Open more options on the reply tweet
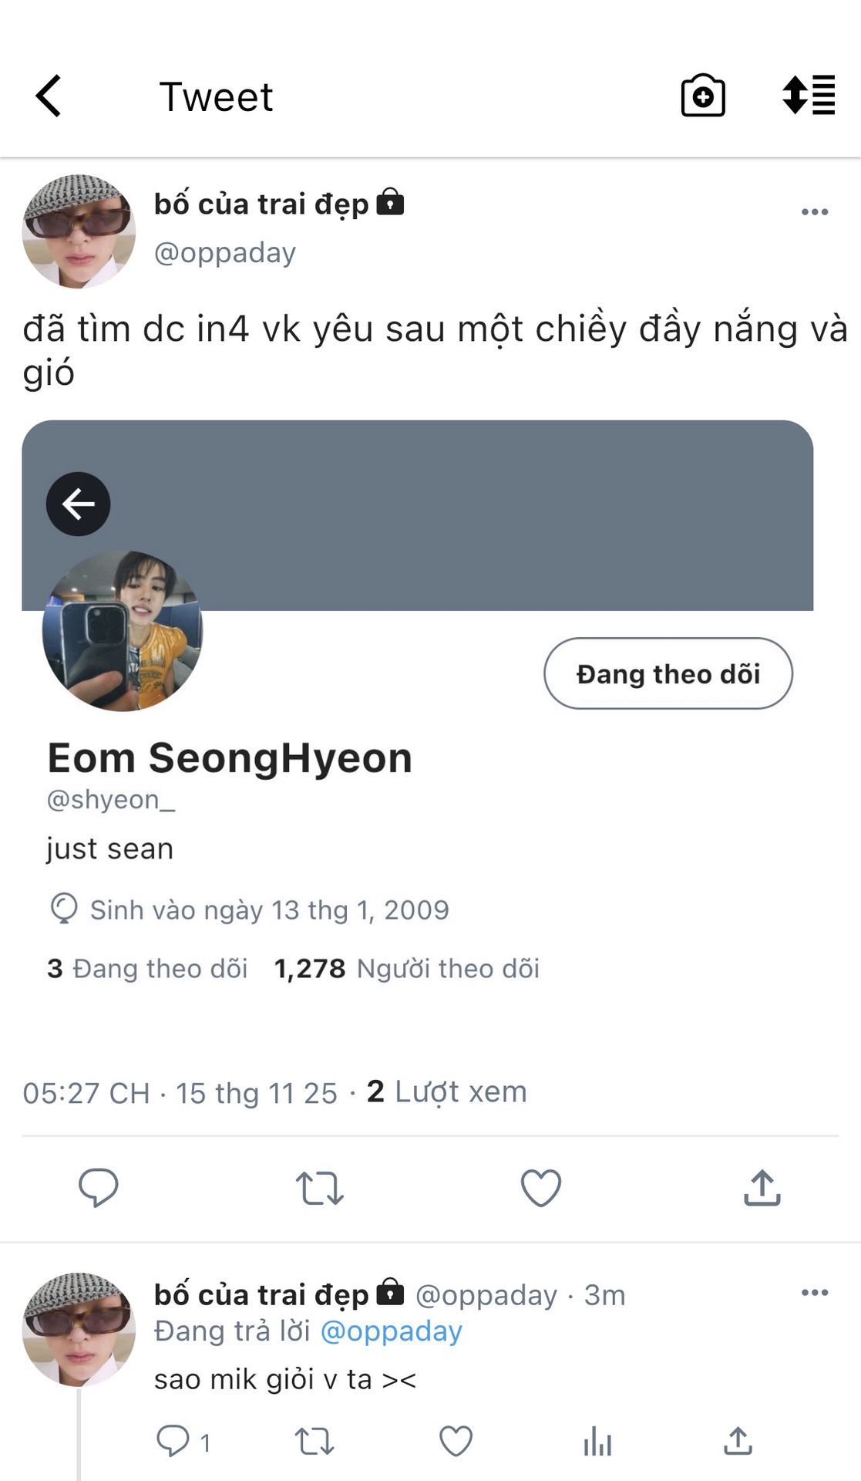 coord(814,1293)
